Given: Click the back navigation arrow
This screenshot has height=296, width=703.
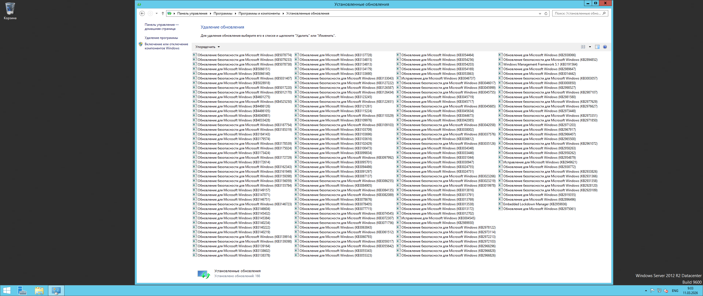Looking at the screenshot, I should [142, 13].
